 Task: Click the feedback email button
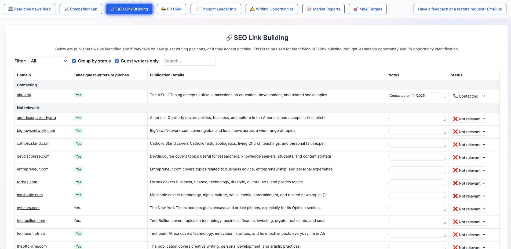click(460, 9)
